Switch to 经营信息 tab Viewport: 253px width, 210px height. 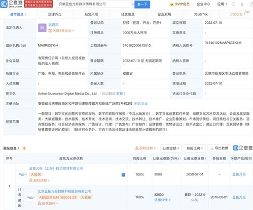point(128,14)
